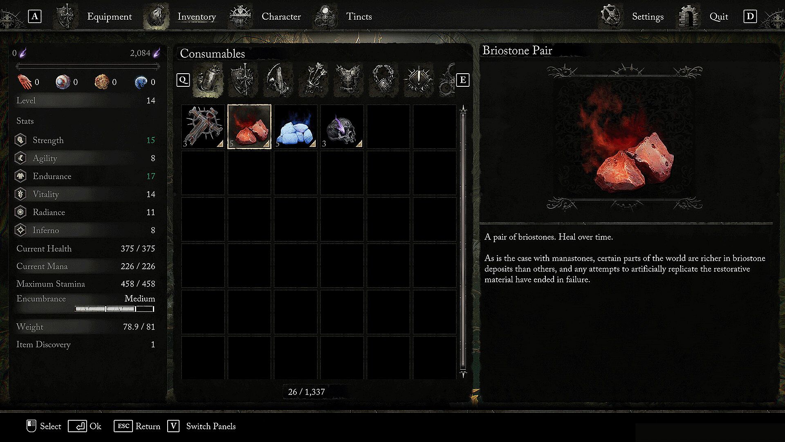Open the thorned amulet category icon
The width and height of the screenshot is (785, 442).
(x=384, y=79)
